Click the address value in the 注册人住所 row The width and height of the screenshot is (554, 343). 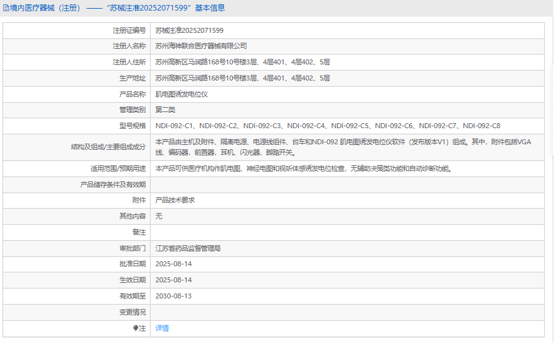pyautogui.click(x=243, y=62)
